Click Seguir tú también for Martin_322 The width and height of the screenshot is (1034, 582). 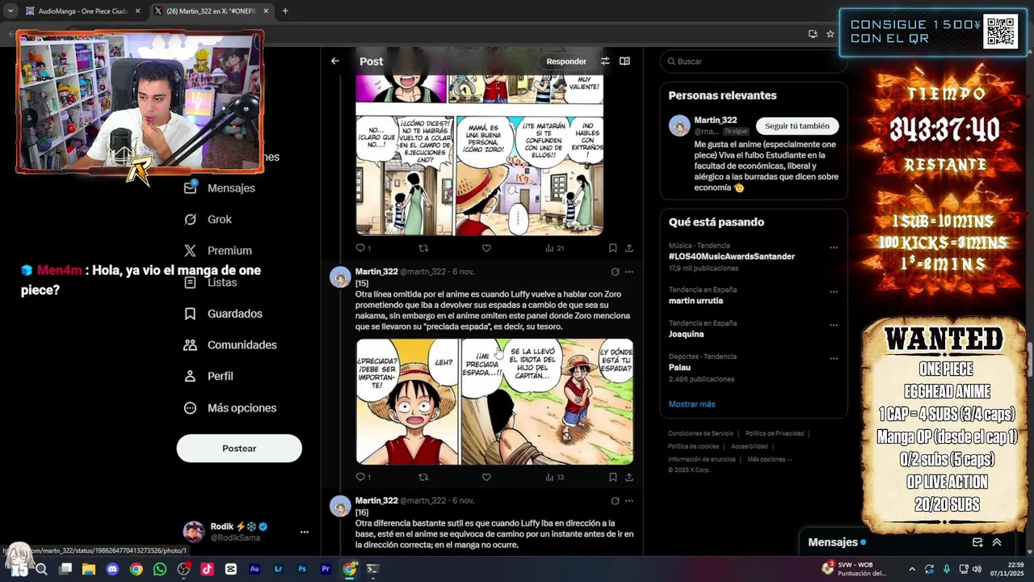pyautogui.click(x=797, y=126)
